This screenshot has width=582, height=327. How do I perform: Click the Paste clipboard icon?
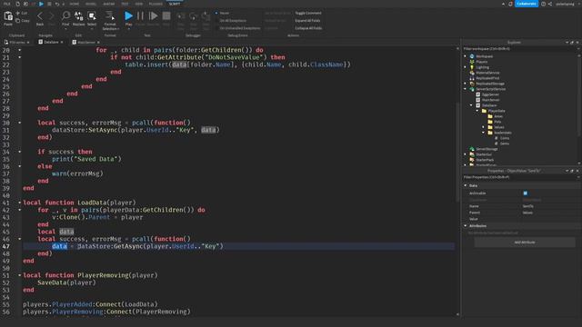(8, 16)
